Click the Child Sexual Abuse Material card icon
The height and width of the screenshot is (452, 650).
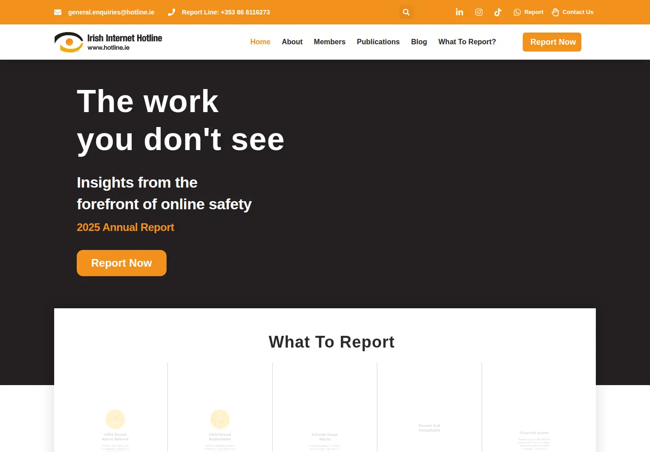(116, 419)
